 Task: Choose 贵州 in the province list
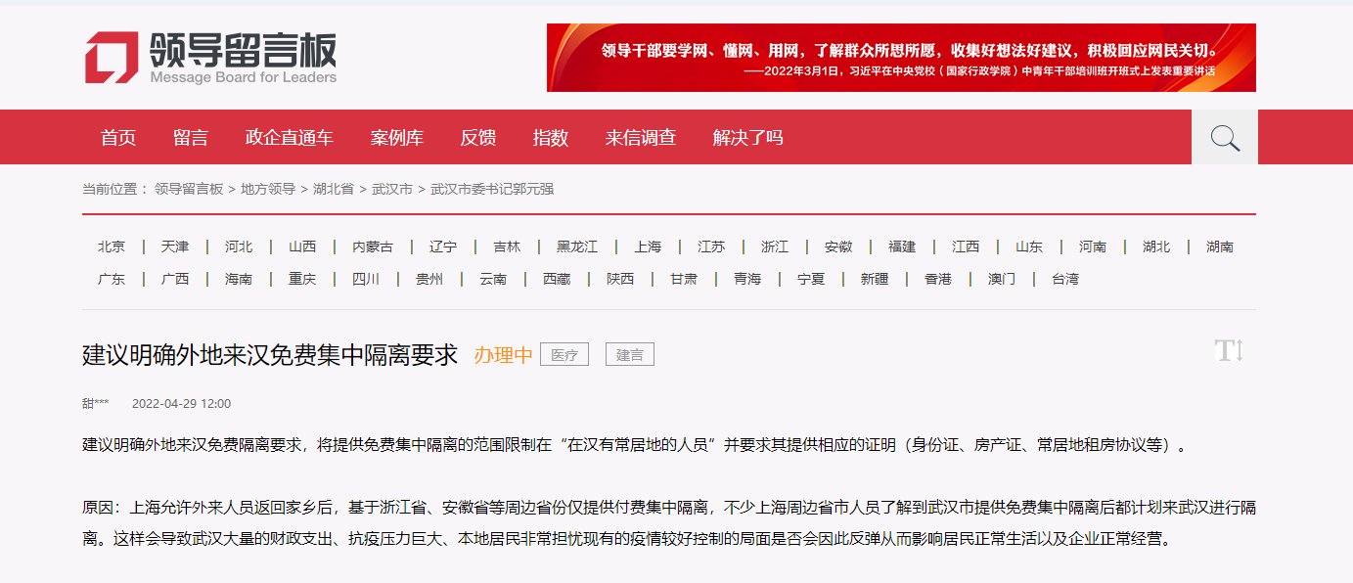point(429,279)
